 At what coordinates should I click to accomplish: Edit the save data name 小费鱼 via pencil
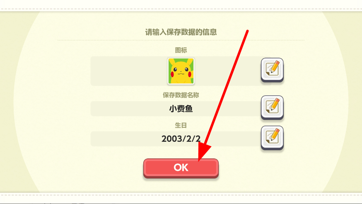272,107
